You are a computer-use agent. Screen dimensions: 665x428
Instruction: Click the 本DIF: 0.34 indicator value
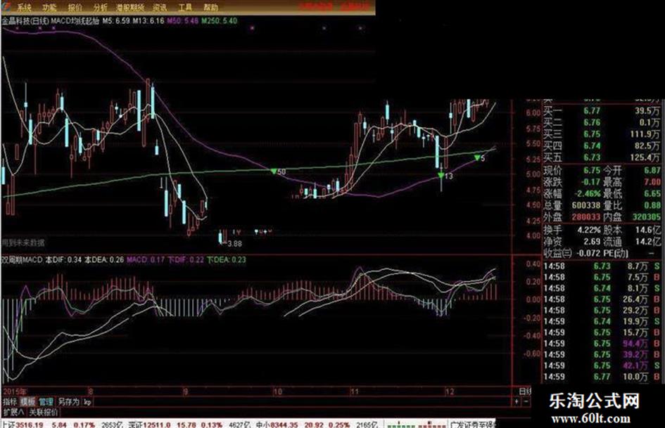[x=63, y=259]
